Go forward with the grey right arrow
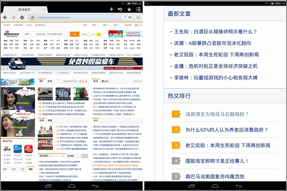This screenshot has height=191, width=287. [x=13, y=18]
